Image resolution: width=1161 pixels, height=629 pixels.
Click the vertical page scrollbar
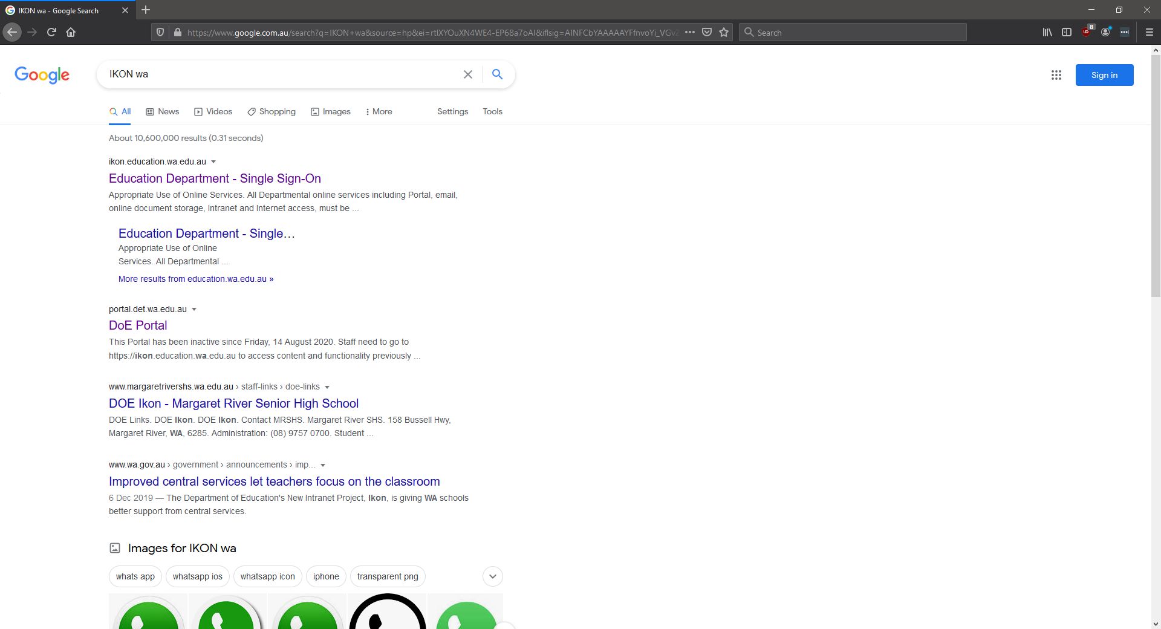[x=1156, y=177]
